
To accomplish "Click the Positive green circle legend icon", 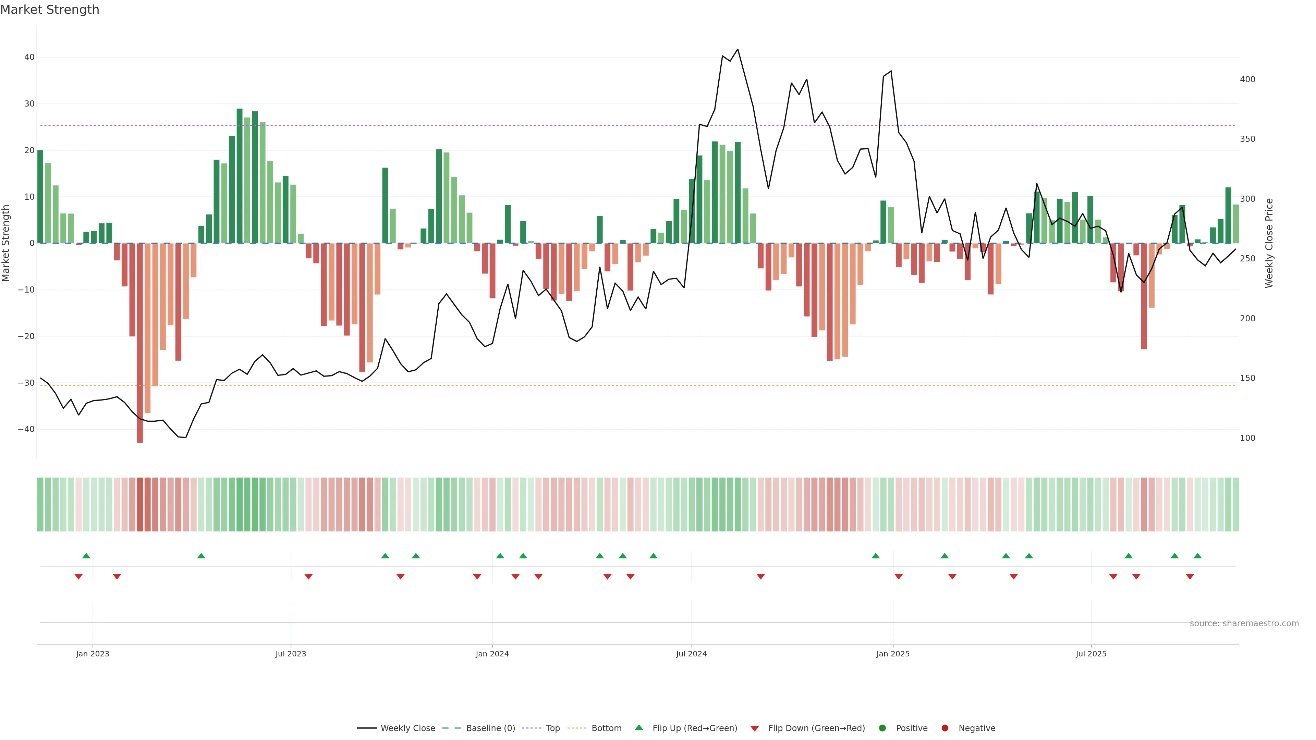I will [882, 728].
